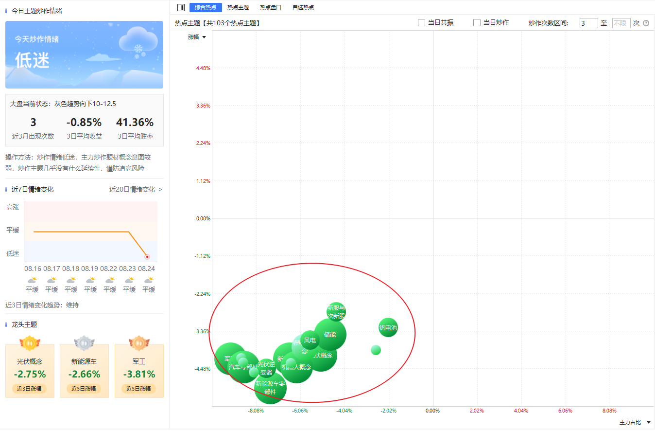The width and height of the screenshot is (655, 431).
Task: Edit the minimum 炒作次数 field showing 3
Action: pos(588,23)
